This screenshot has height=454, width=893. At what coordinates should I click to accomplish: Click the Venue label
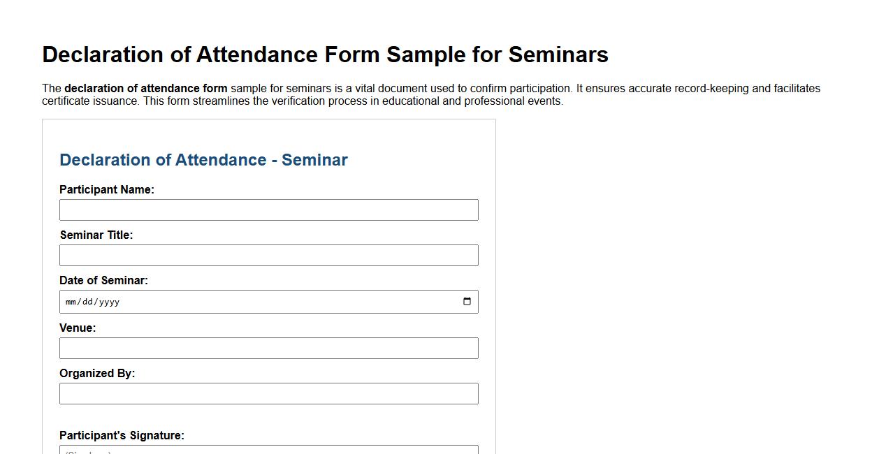coord(78,328)
